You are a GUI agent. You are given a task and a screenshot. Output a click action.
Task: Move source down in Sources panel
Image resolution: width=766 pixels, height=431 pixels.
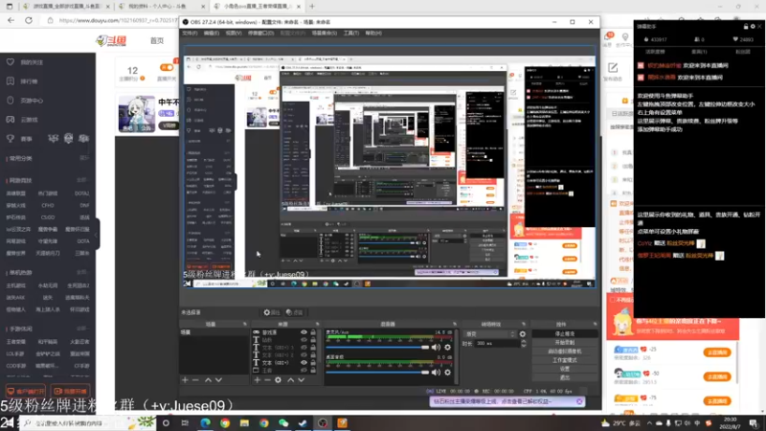point(301,379)
